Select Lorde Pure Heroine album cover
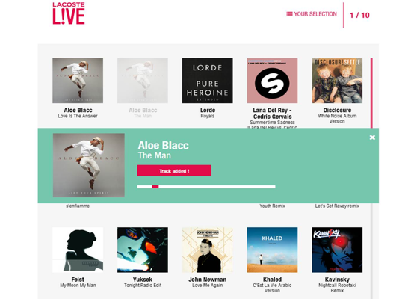Screen dimensions: 411x299 tap(207, 81)
